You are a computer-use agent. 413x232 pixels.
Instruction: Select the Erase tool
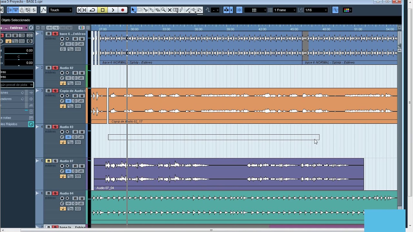coord(158,10)
